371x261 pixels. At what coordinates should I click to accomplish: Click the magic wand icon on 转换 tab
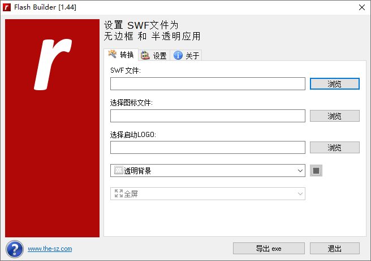click(x=112, y=54)
